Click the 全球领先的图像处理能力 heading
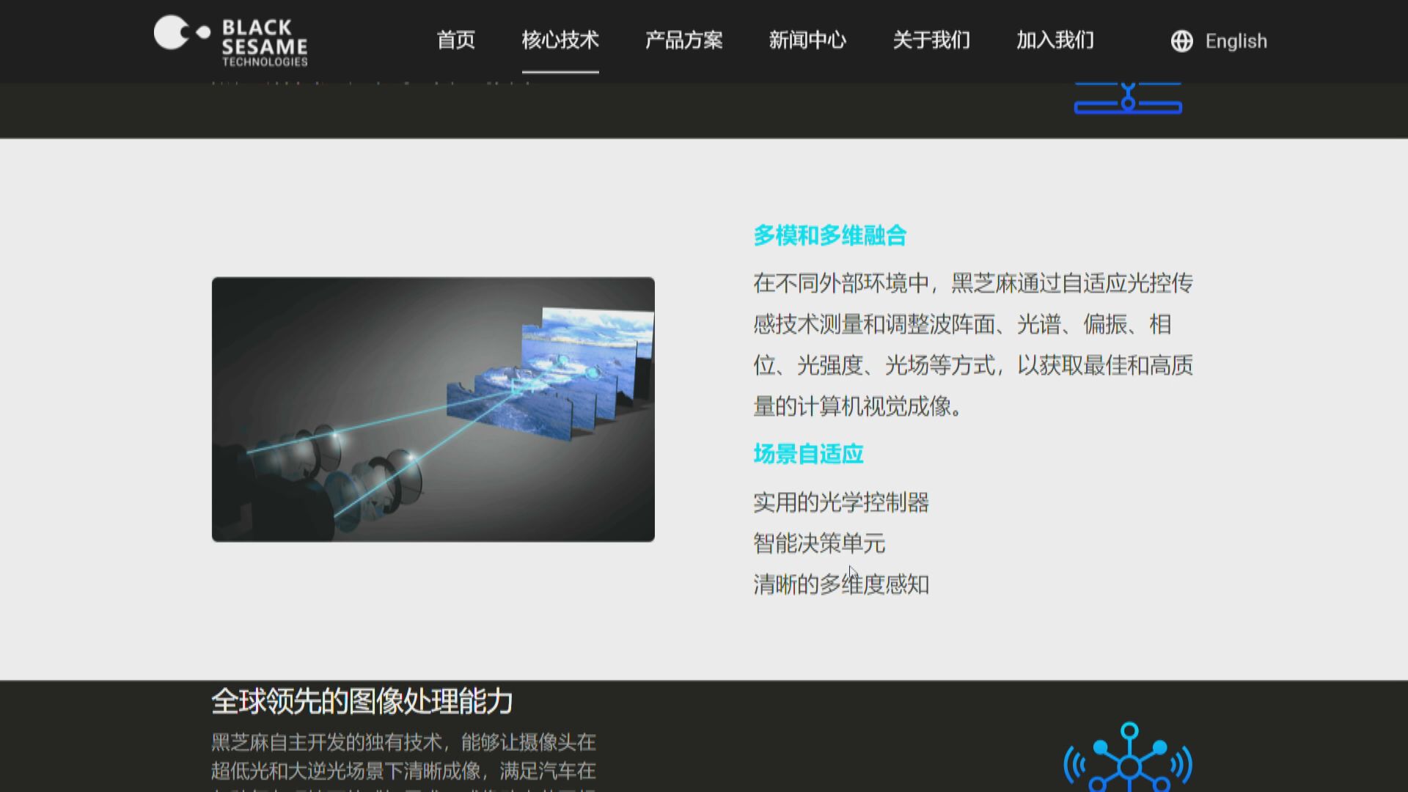The image size is (1408, 792). pyautogui.click(x=362, y=702)
